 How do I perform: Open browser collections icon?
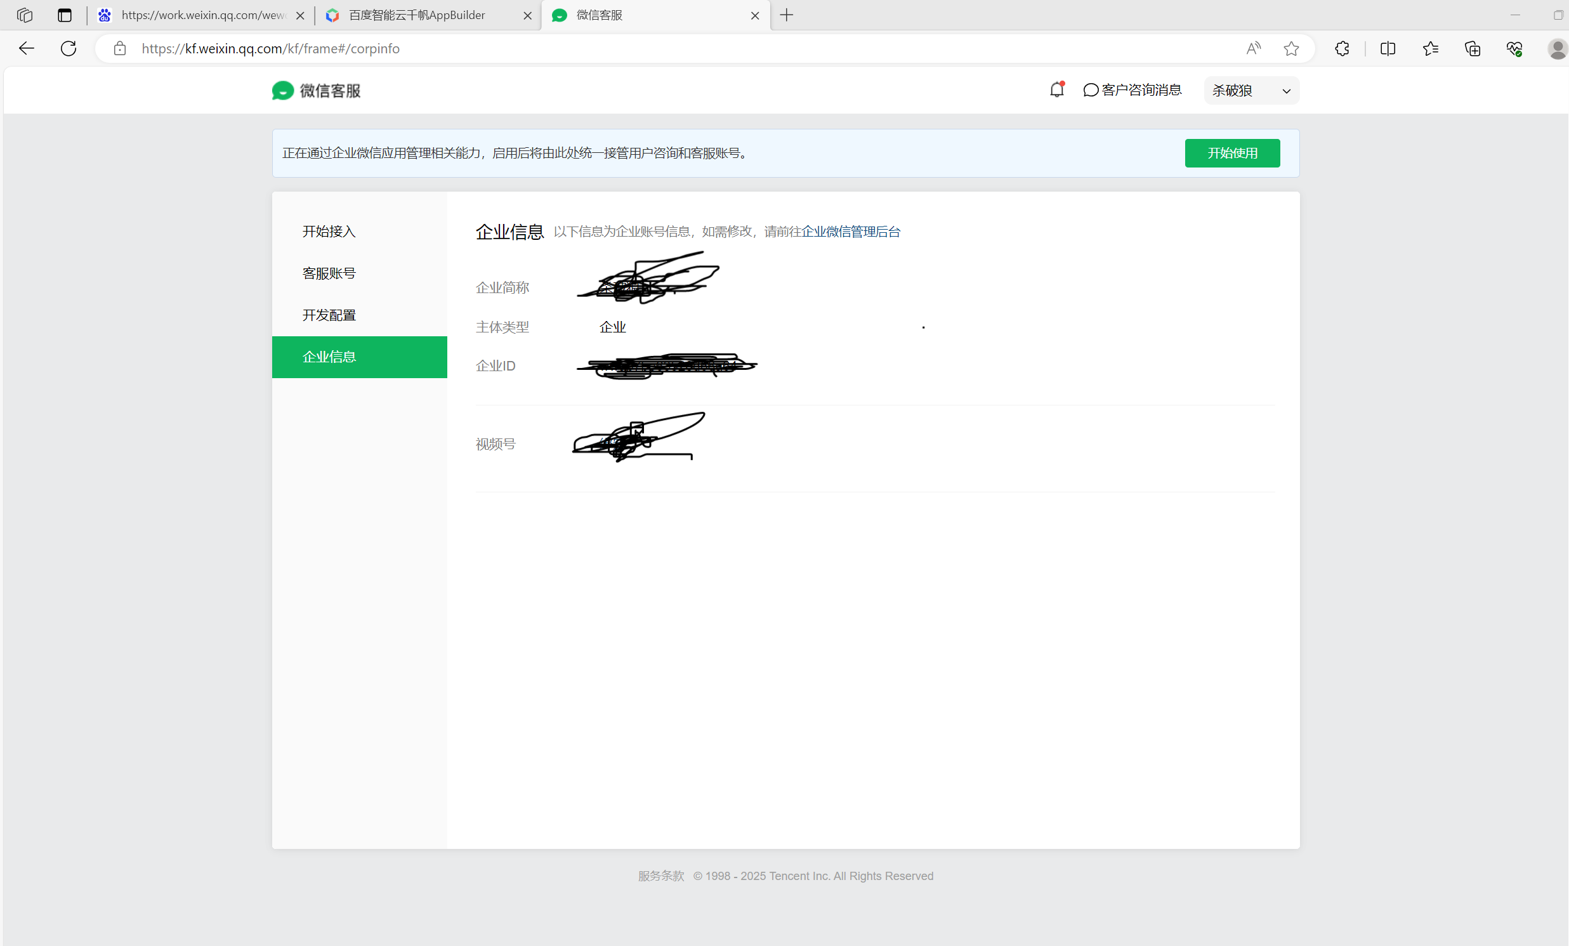(x=1472, y=48)
